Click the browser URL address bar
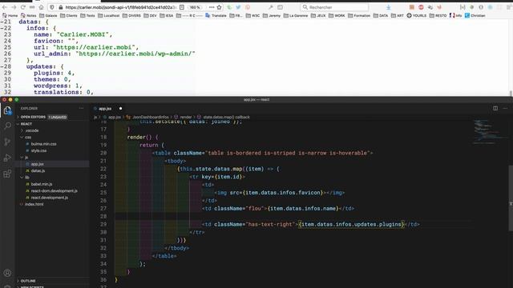The height and width of the screenshot is (288, 513). click(120, 7)
